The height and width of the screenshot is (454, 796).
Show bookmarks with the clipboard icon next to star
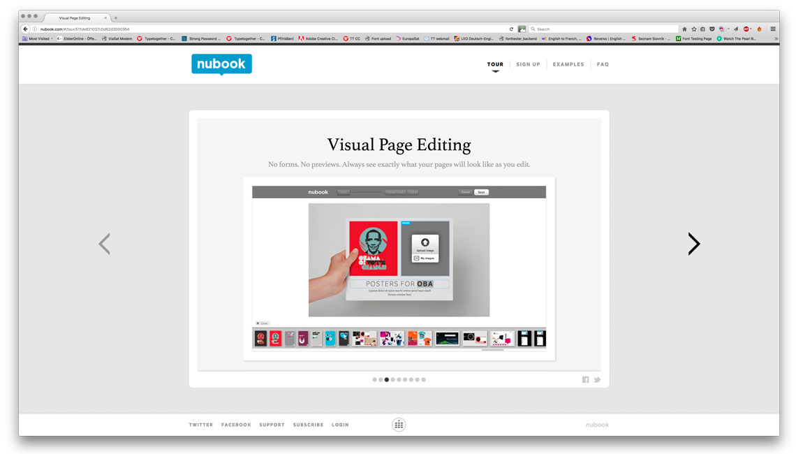702,29
